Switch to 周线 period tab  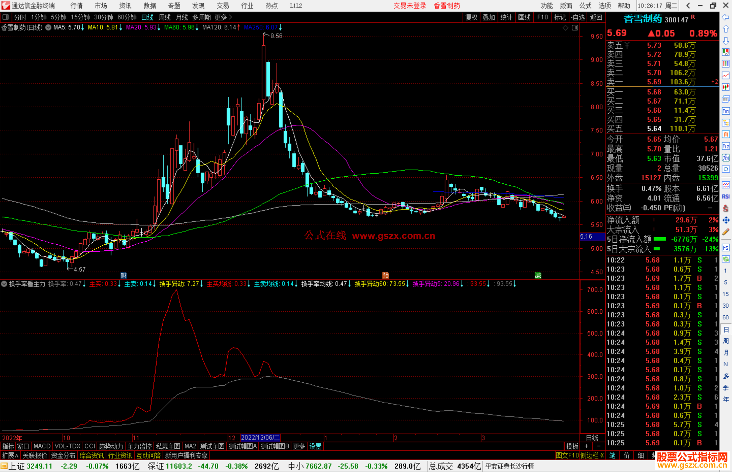165,17
